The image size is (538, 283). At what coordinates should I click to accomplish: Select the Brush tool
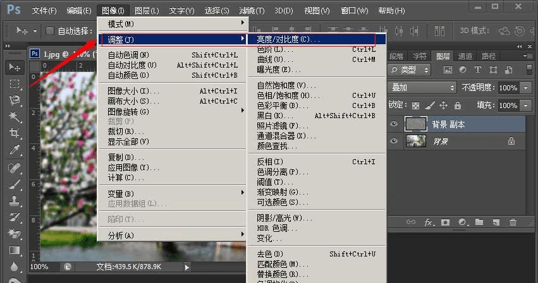15,184
